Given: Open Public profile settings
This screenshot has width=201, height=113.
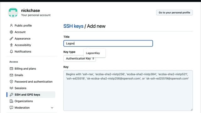Looking at the screenshot, I should click(x=23, y=25).
